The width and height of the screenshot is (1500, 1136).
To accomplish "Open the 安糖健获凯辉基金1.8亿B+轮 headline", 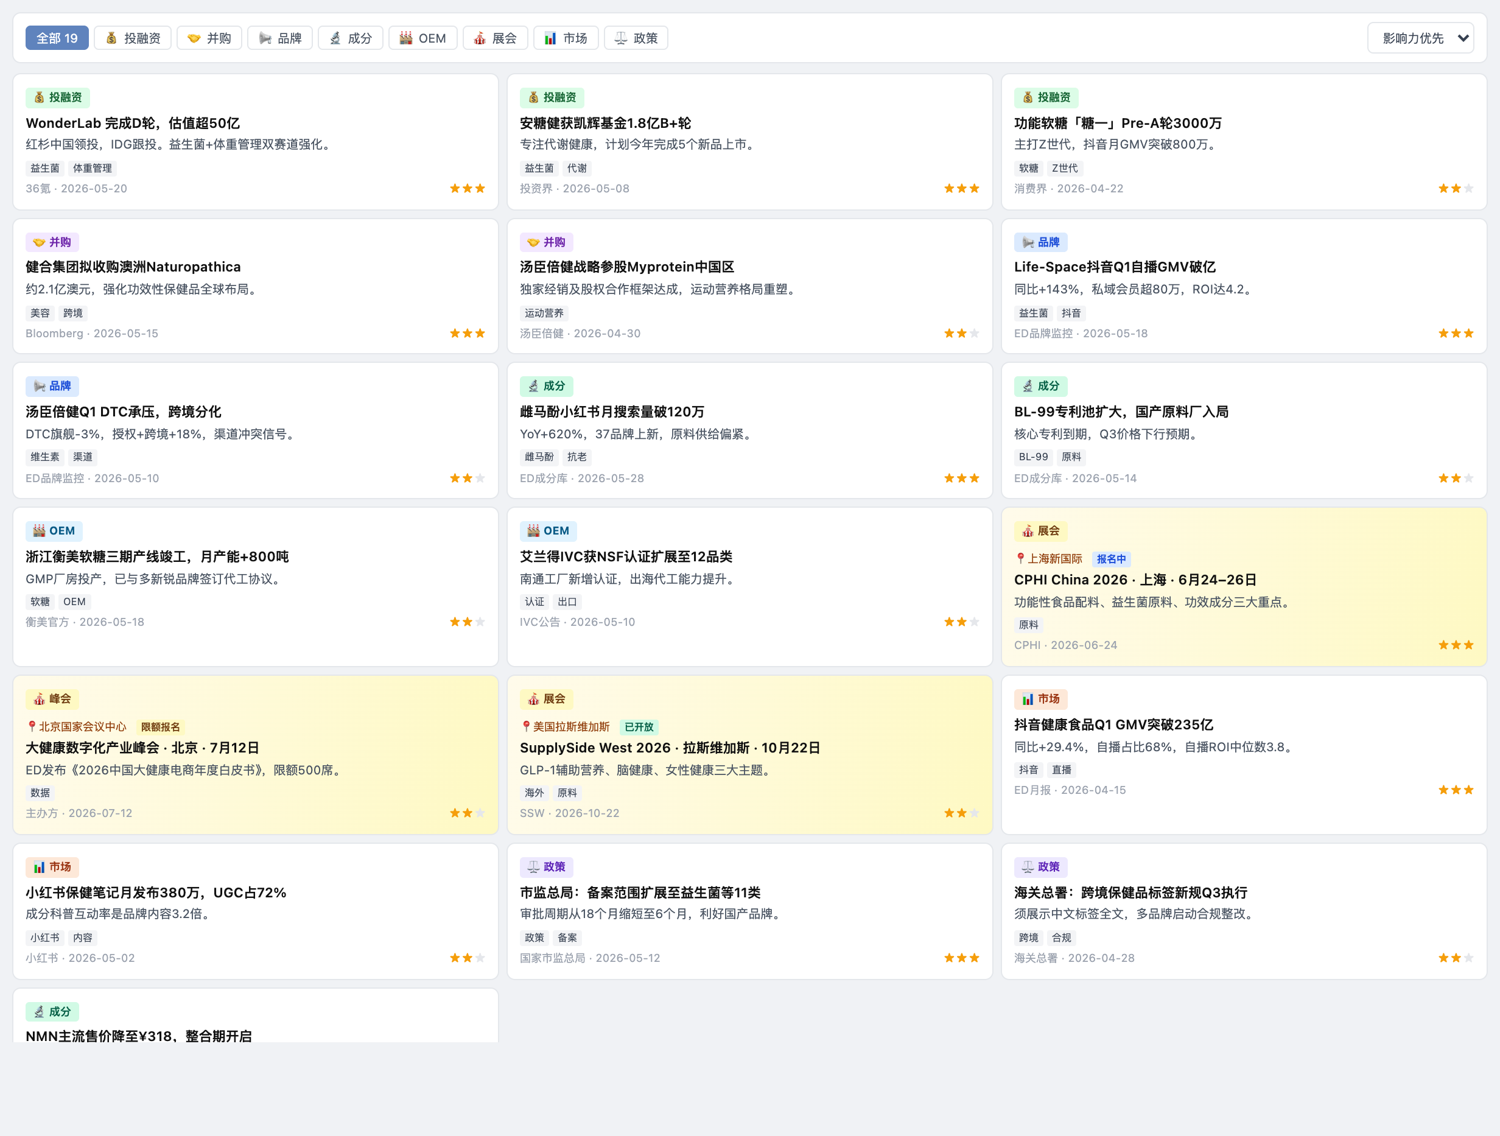I will pos(606,123).
